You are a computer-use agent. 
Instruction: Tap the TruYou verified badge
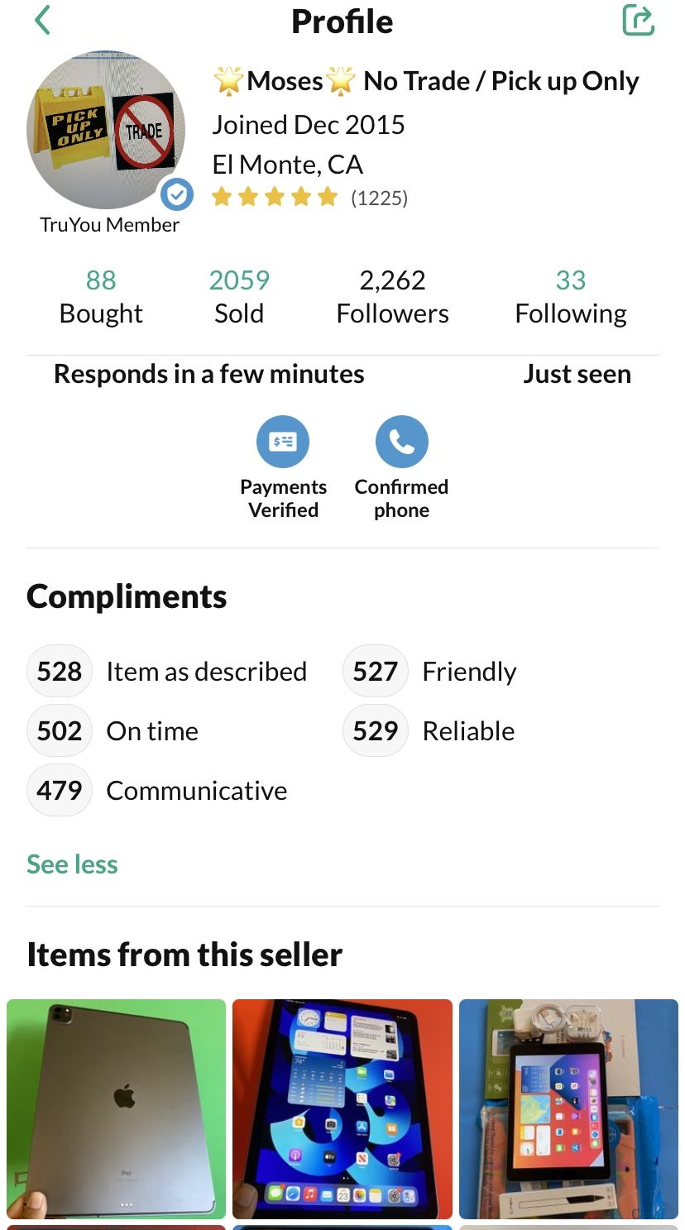coord(177,195)
